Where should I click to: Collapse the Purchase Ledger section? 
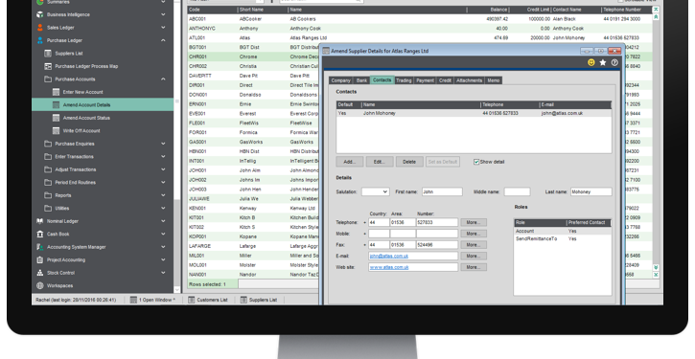click(163, 40)
